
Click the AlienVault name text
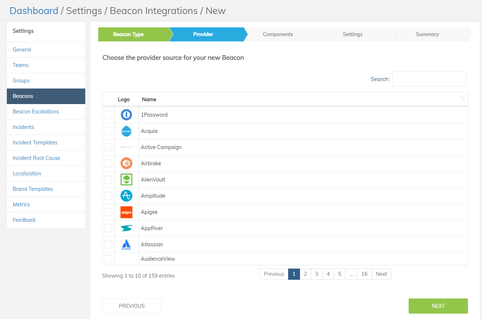[x=153, y=180]
